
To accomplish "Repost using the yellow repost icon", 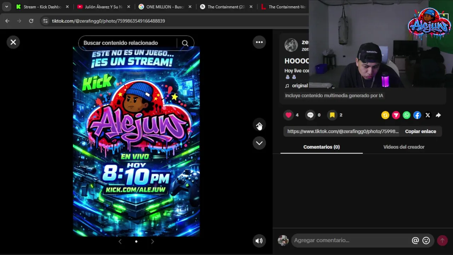I will coord(385,115).
